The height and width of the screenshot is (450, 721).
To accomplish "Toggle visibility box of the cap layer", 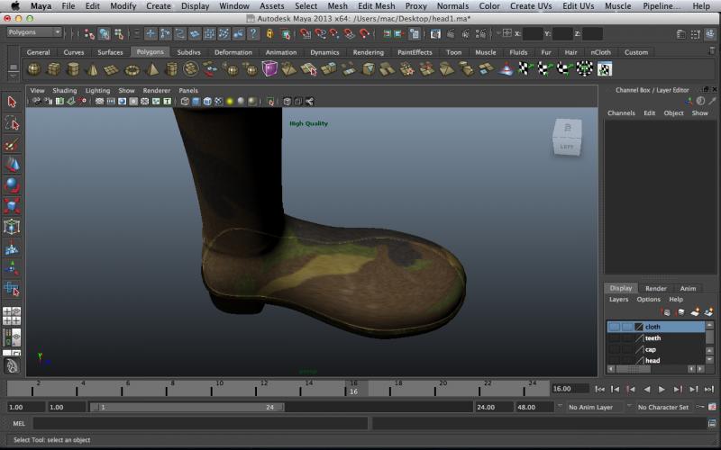I will 614,349.
